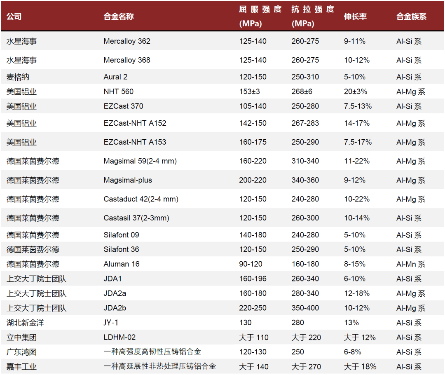
Task: Select 一种高延展性非热处理压铸铝合金 cell
Action: [x=159, y=366]
